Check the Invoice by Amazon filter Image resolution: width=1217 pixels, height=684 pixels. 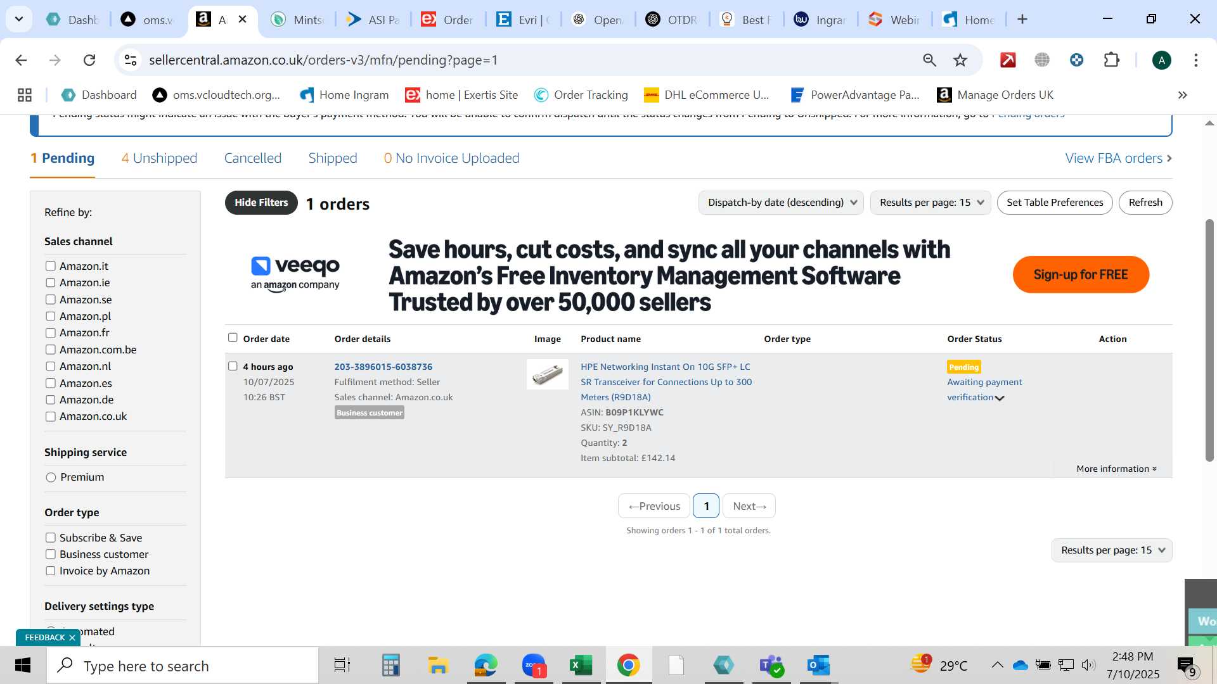(51, 571)
